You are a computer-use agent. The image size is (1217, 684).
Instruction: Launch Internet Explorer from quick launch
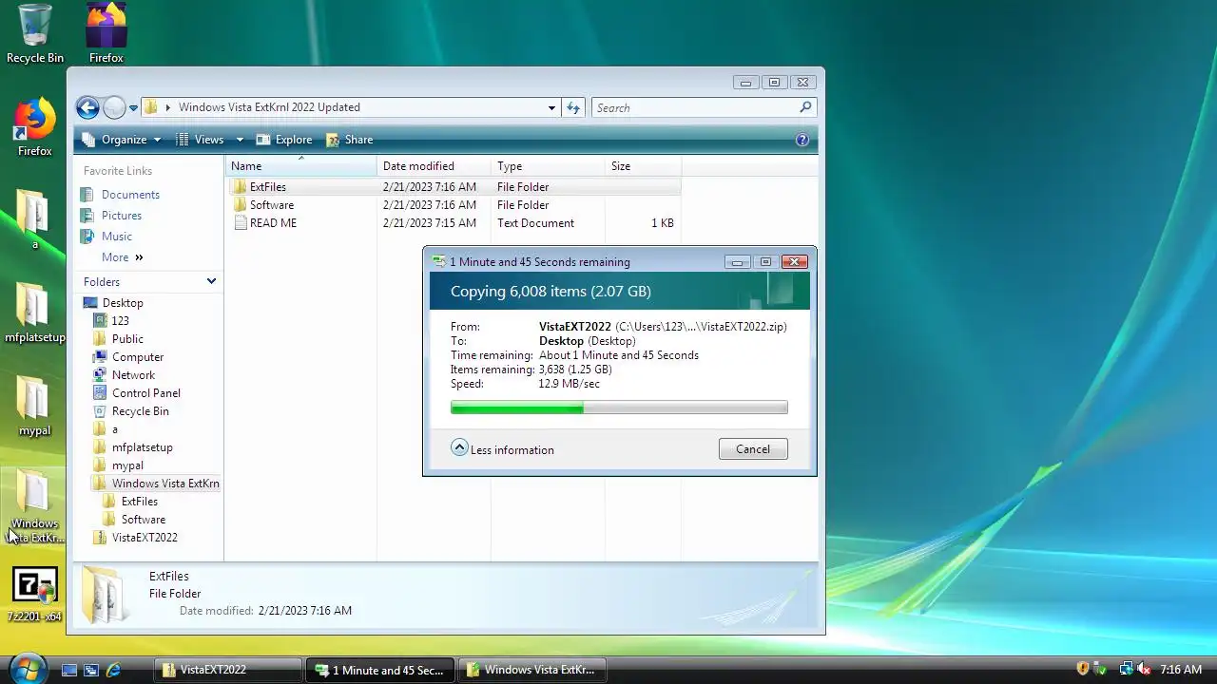pos(113,670)
